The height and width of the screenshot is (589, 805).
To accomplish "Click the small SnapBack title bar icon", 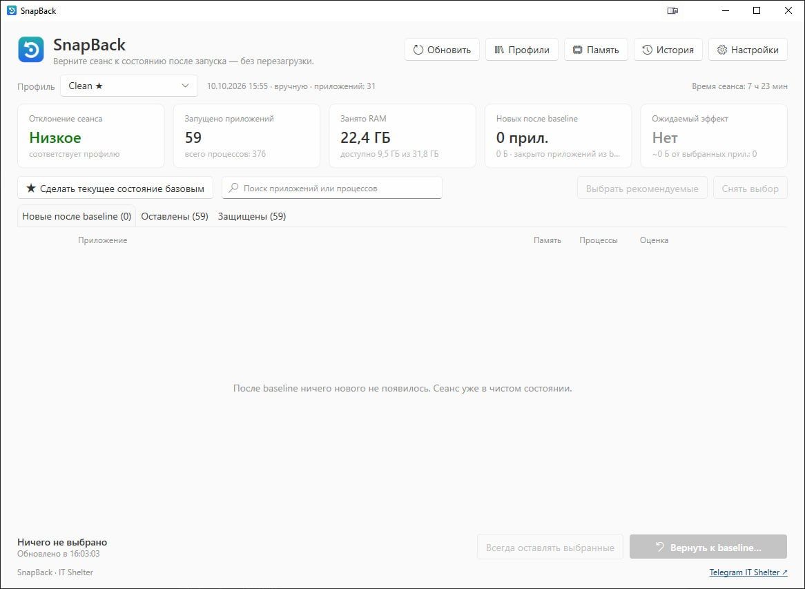I will (11, 10).
